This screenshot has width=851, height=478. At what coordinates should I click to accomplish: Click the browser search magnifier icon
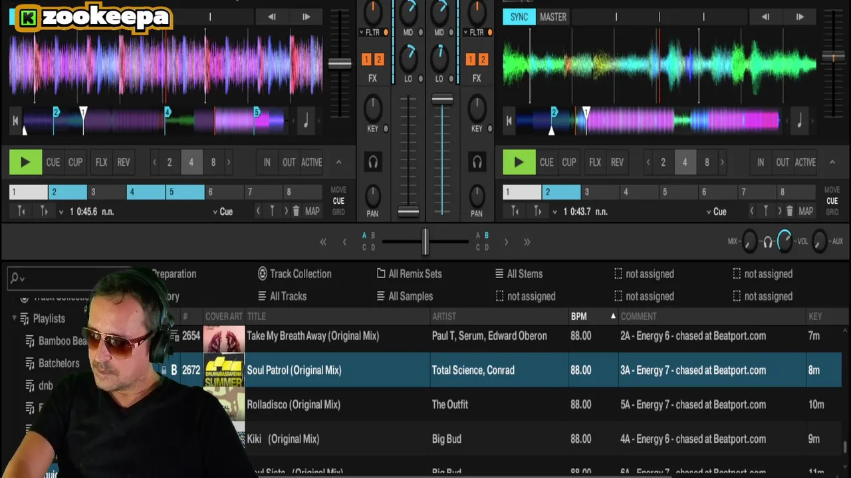tap(15, 278)
